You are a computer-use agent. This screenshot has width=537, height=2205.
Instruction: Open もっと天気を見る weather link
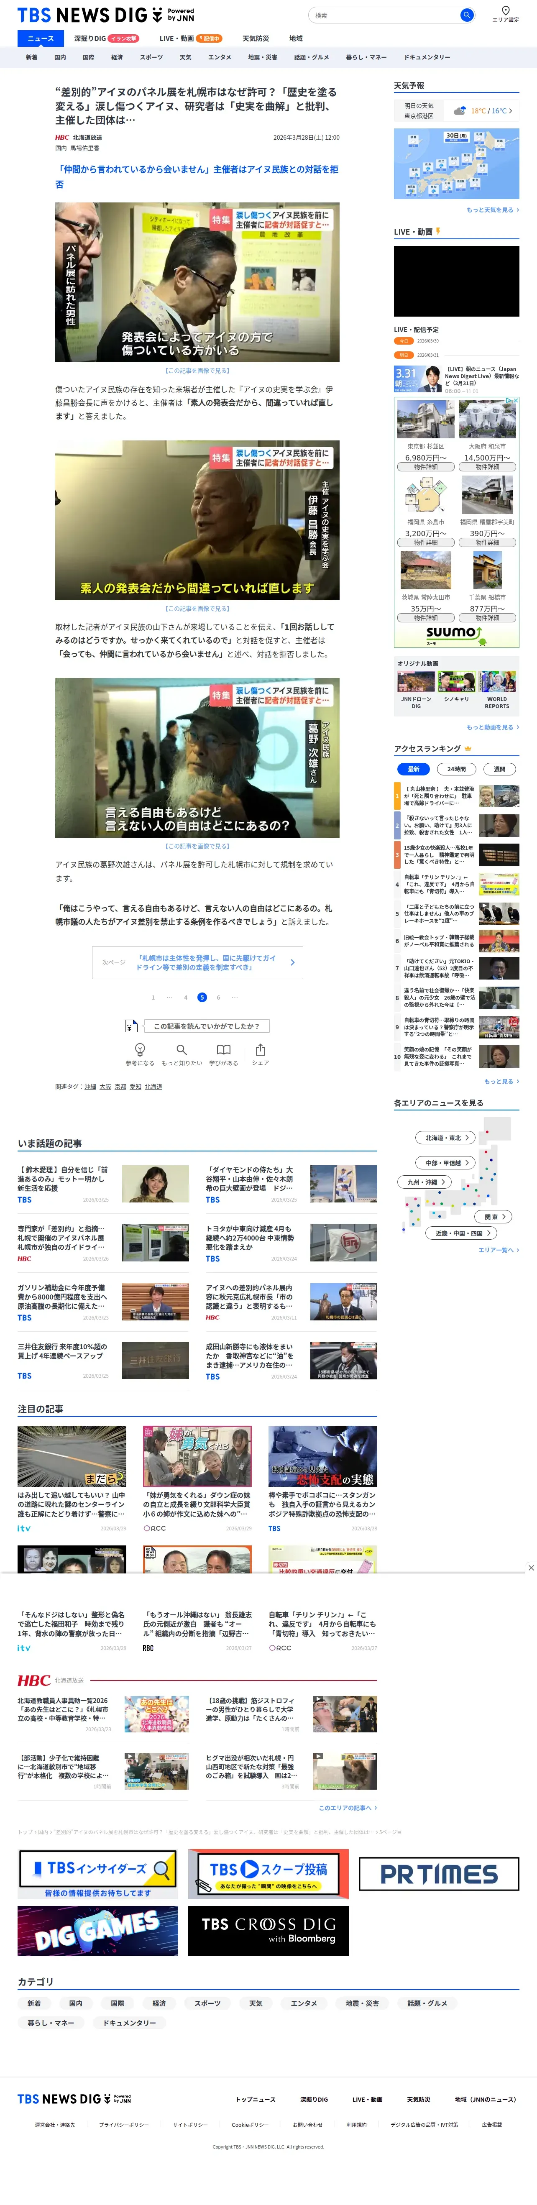(493, 210)
